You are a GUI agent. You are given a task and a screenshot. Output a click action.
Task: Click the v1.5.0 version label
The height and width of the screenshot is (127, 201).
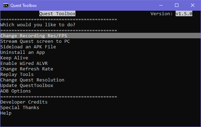click(x=184, y=13)
